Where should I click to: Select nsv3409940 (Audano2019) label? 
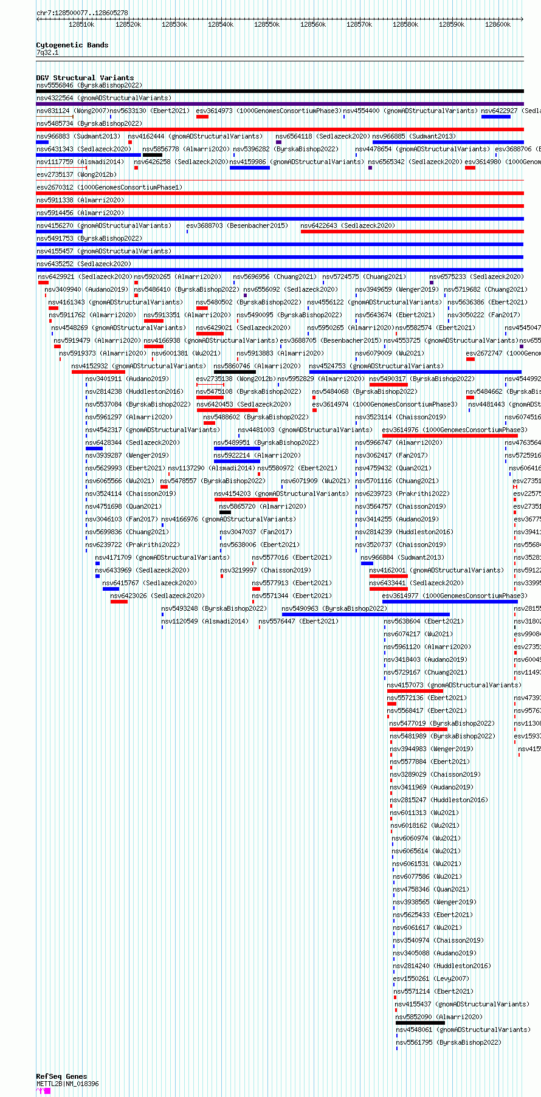(87, 289)
